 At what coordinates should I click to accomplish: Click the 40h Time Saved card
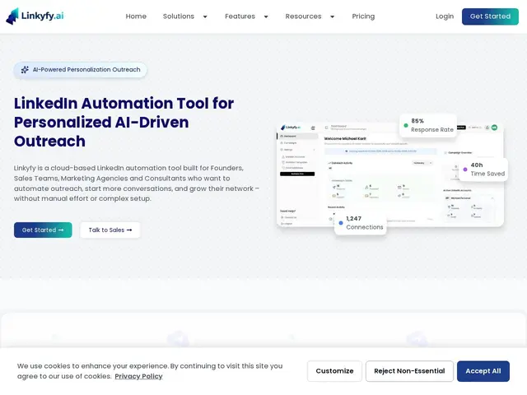[x=483, y=170]
